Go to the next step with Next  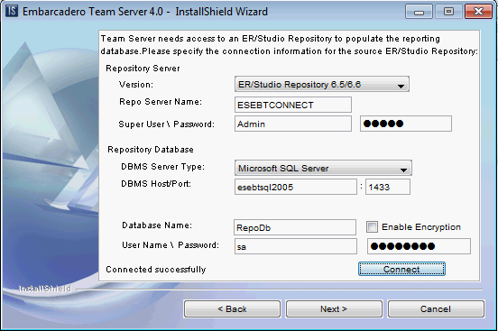[334, 308]
